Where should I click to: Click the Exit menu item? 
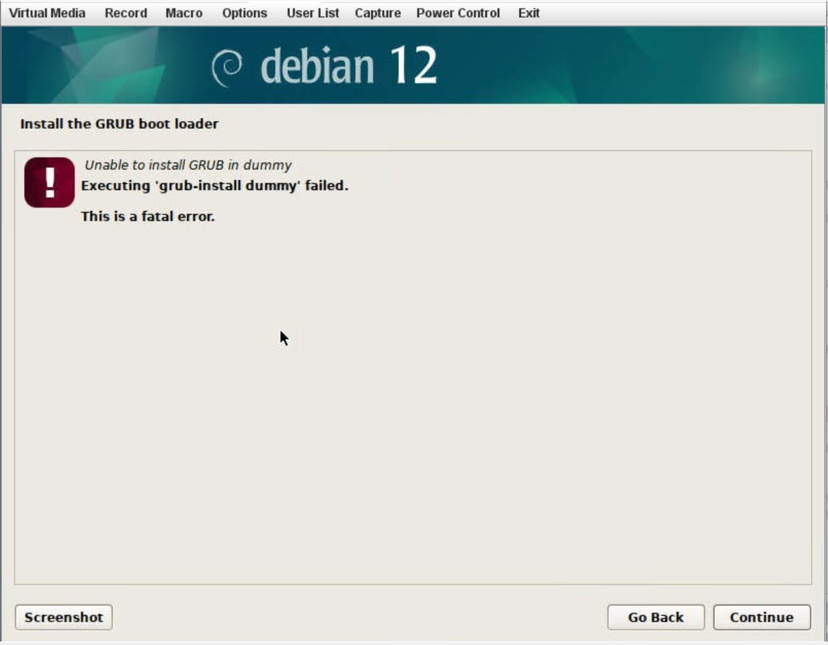point(528,13)
